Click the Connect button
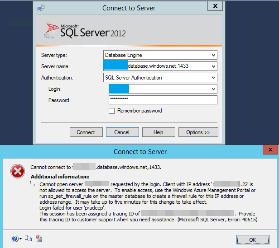This screenshot has height=248, width=279. (86, 132)
